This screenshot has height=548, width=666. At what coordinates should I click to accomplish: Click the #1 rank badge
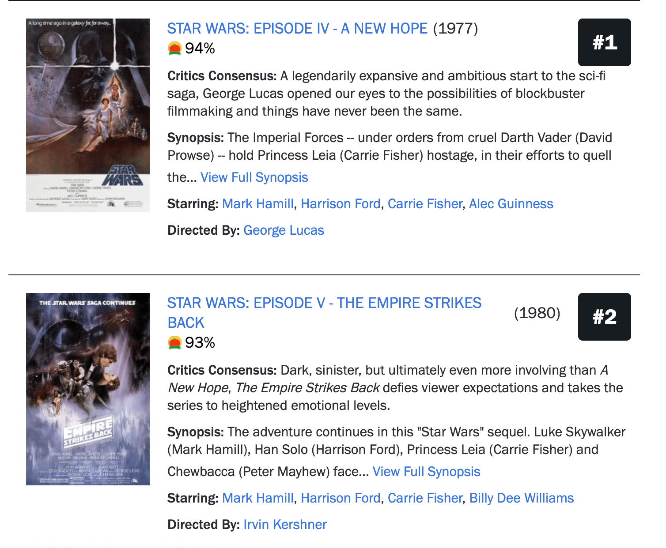[604, 42]
